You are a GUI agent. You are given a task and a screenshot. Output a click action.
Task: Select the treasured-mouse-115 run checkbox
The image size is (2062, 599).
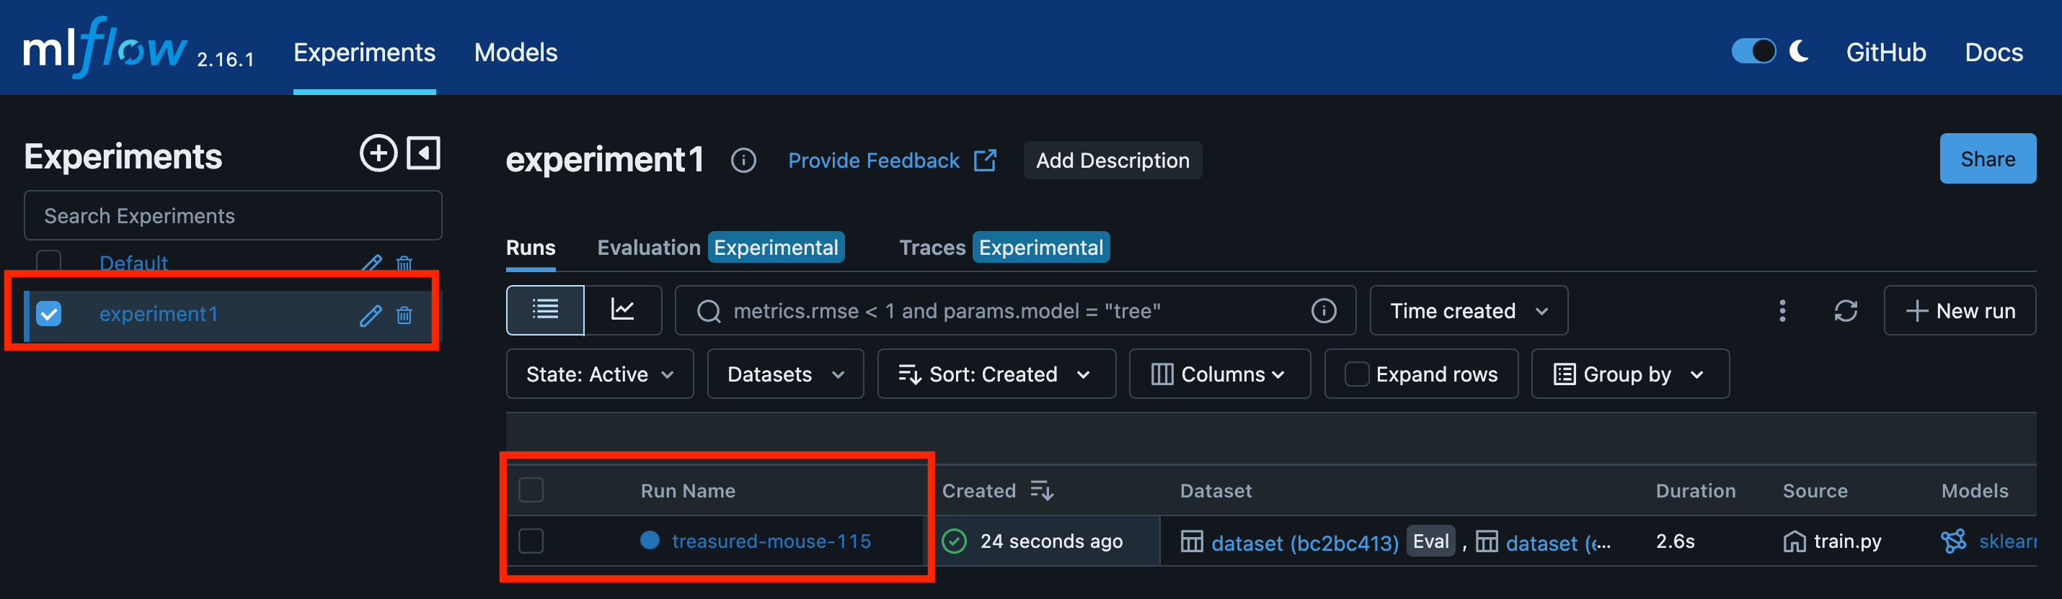point(531,541)
